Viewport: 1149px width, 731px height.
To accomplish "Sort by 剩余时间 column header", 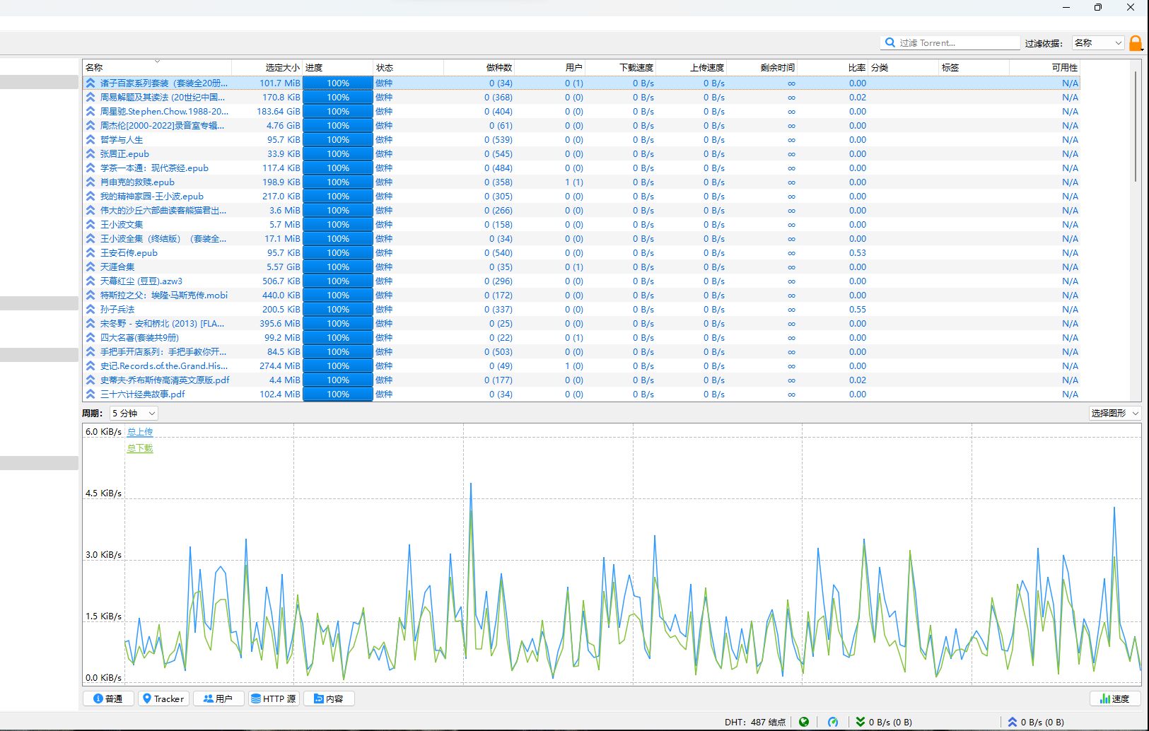I will [762, 67].
